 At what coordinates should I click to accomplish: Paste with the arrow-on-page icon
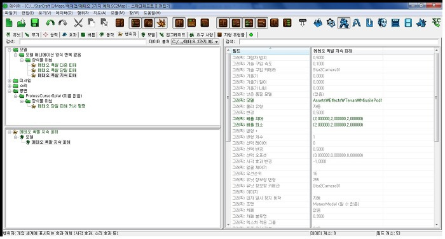point(104,23)
